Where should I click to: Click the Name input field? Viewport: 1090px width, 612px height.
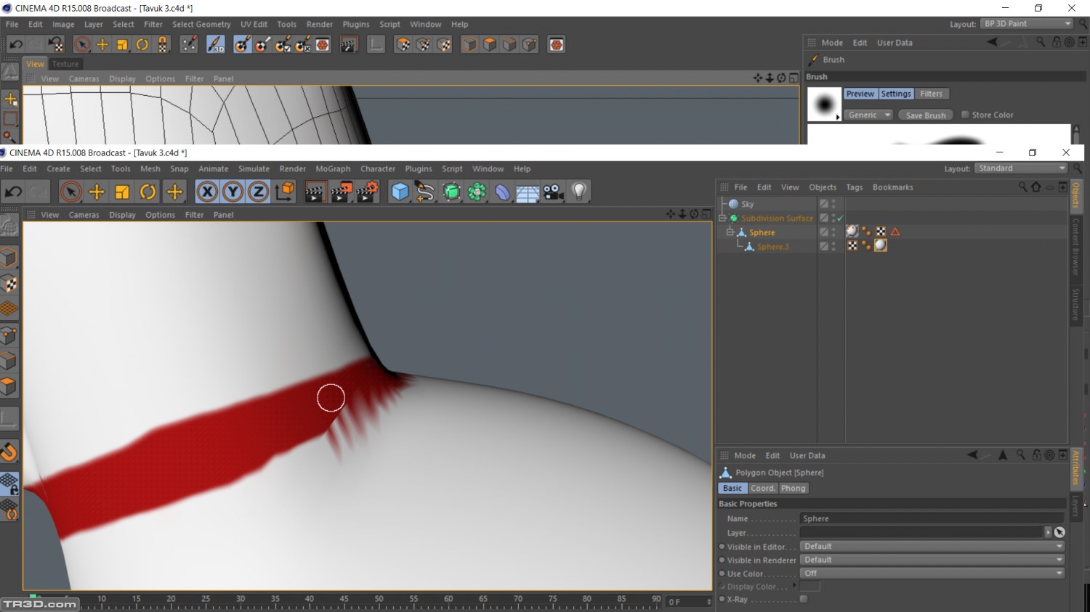pyautogui.click(x=932, y=518)
